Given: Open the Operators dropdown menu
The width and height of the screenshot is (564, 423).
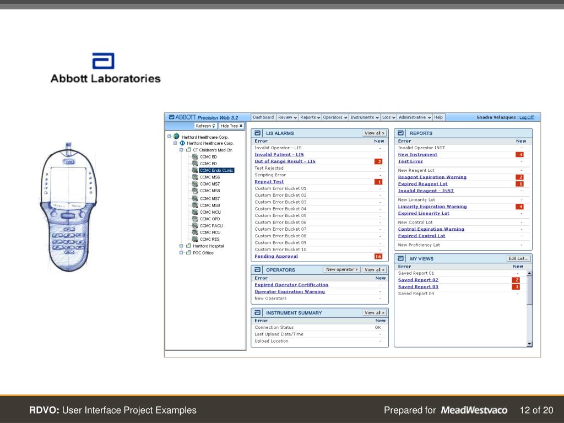Looking at the screenshot, I should pos(335,117).
